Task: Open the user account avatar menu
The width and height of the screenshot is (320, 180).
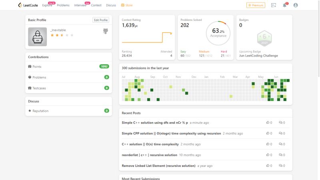Action: point(296,5)
